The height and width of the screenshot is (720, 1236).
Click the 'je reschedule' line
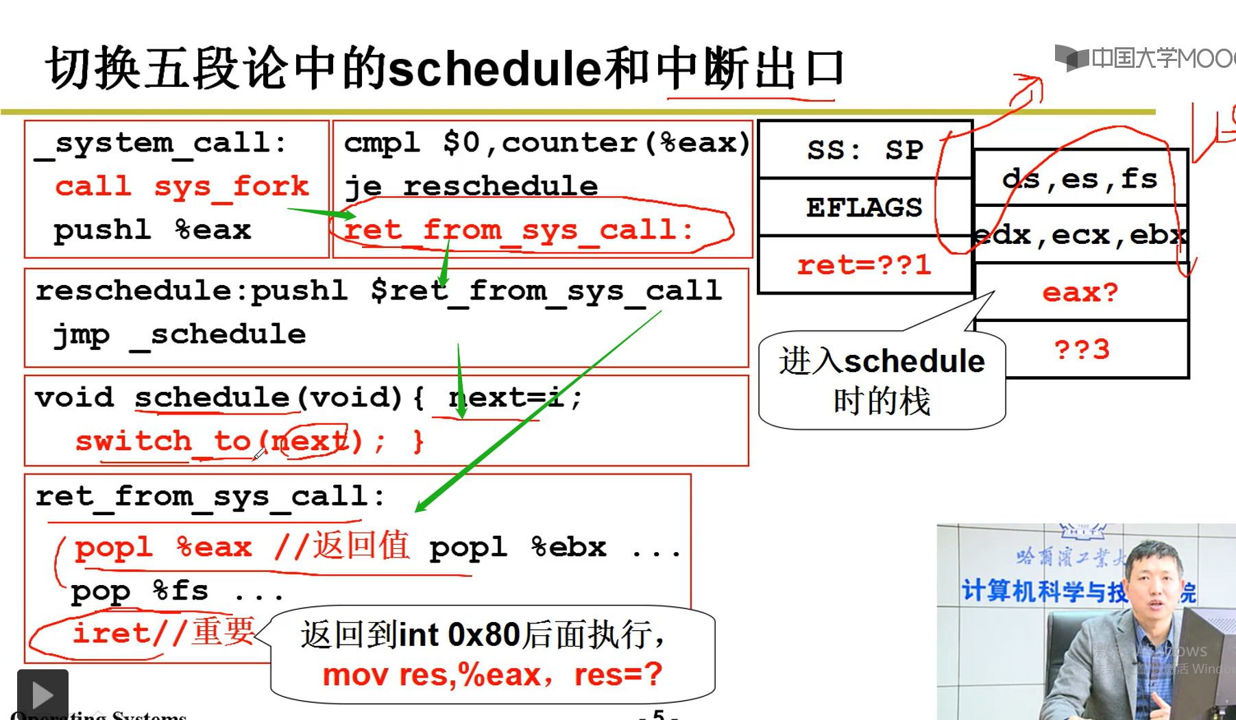(x=471, y=186)
